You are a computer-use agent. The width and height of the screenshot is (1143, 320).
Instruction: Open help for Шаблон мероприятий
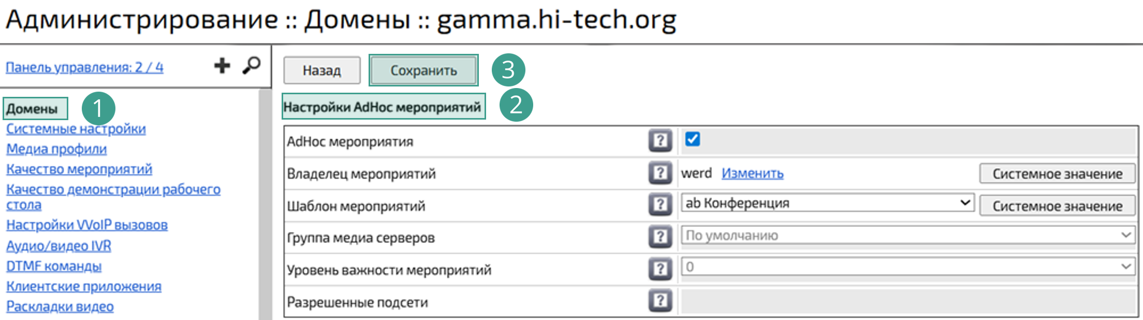(x=660, y=205)
